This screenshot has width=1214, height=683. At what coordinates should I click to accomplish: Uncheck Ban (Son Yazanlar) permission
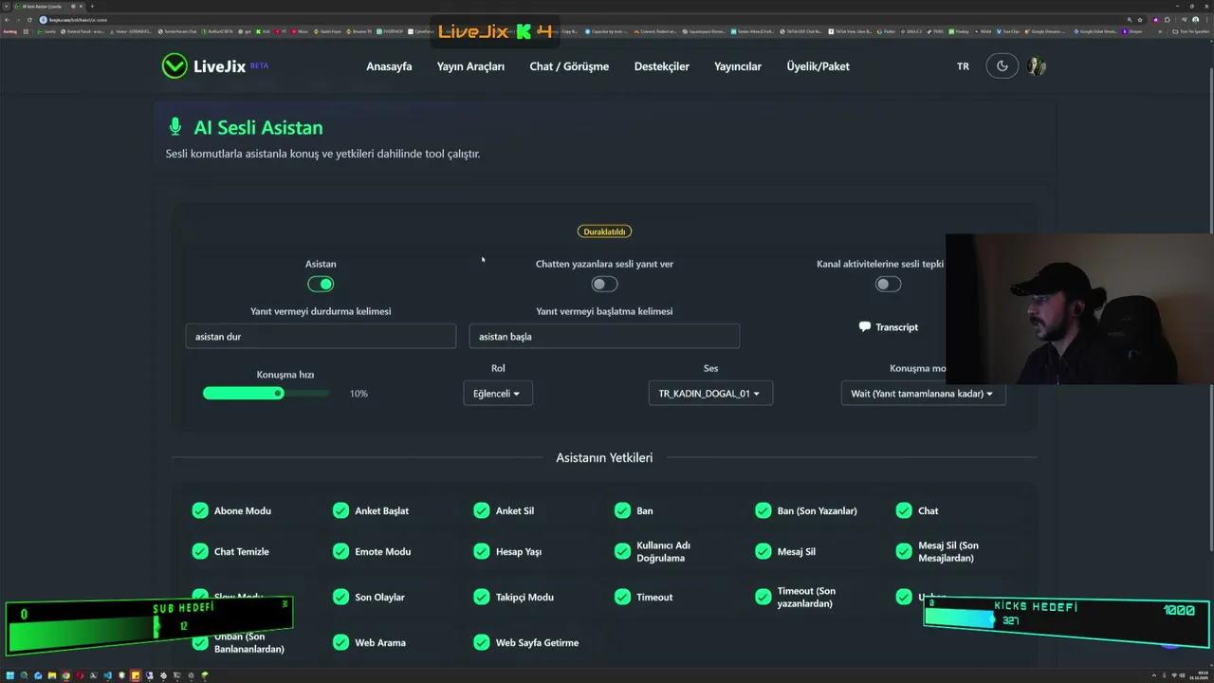(x=763, y=510)
